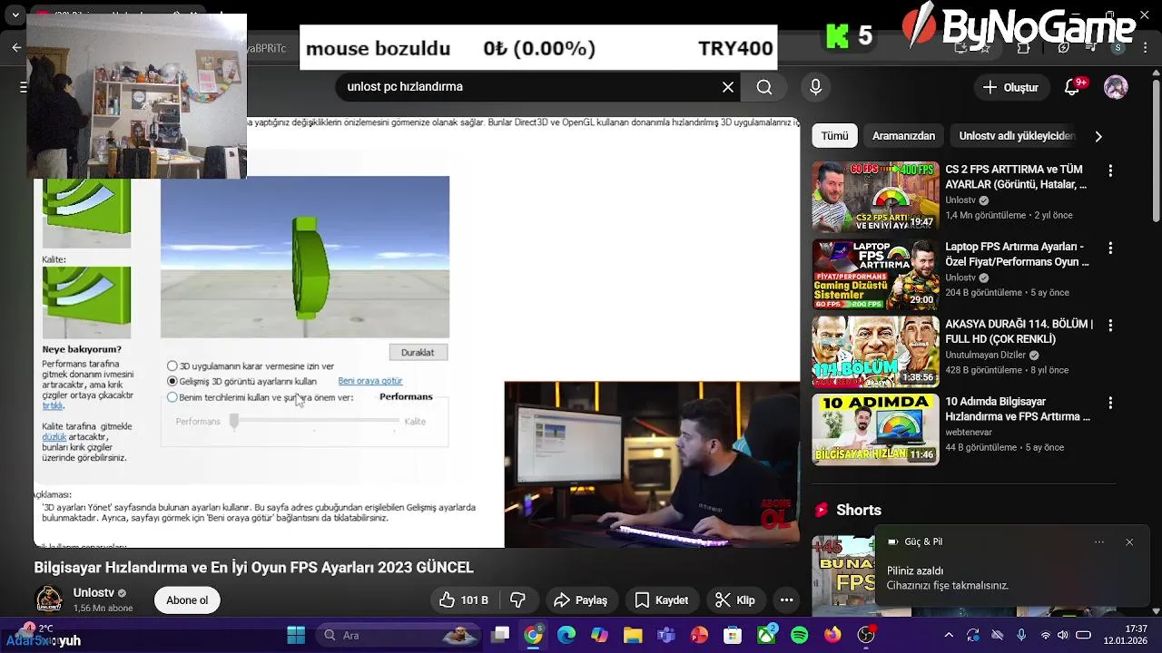
Task: Open Chrome profile S icon
Action: coord(1118,48)
